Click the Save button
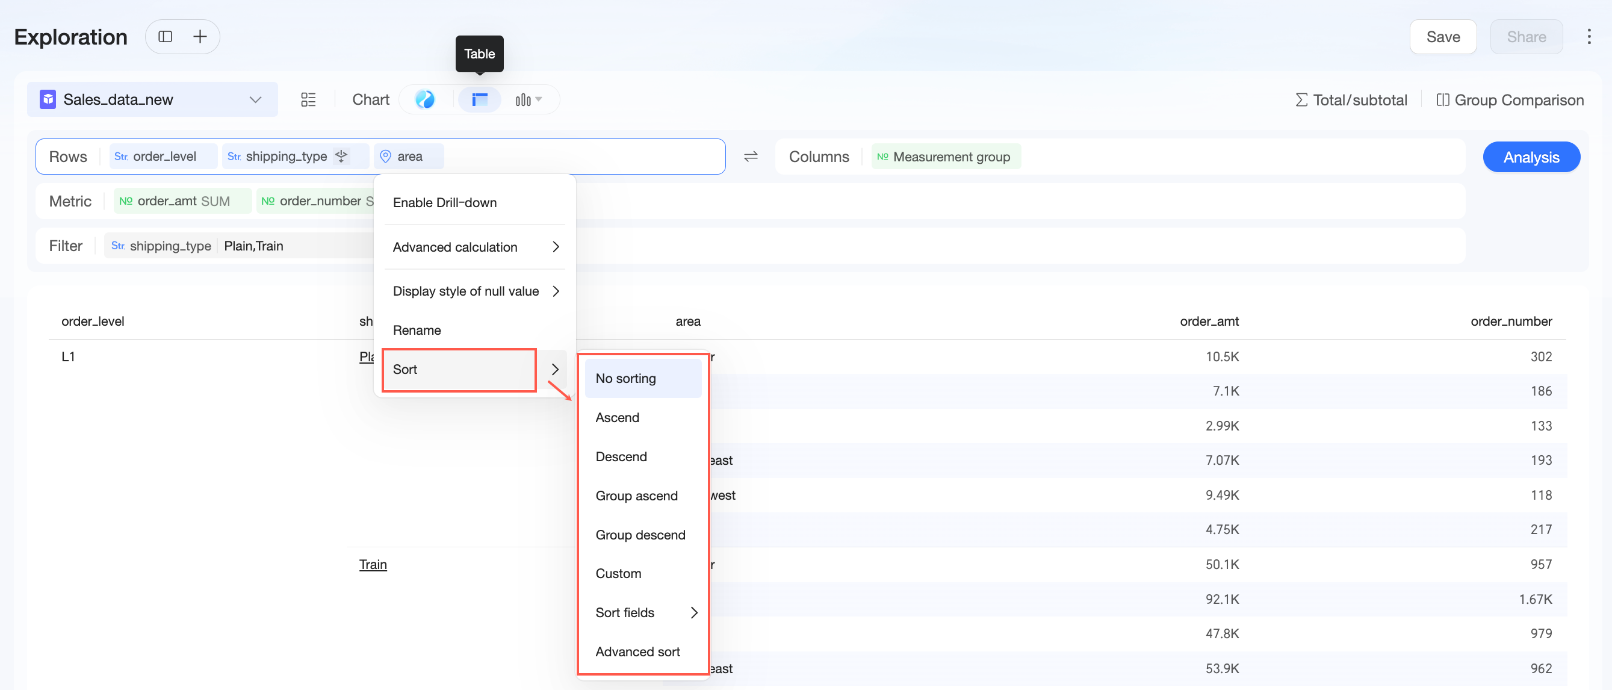This screenshot has height=690, width=1612. pyautogui.click(x=1442, y=37)
